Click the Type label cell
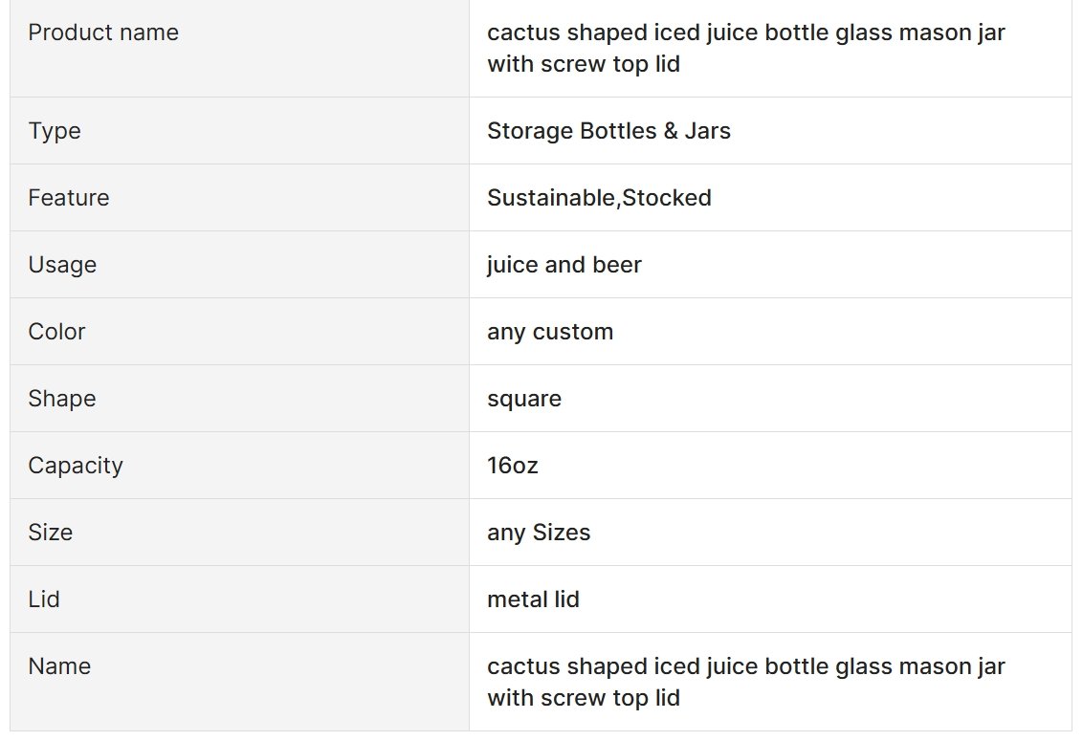This screenshot has width=1083, height=741. tap(239, 131)
